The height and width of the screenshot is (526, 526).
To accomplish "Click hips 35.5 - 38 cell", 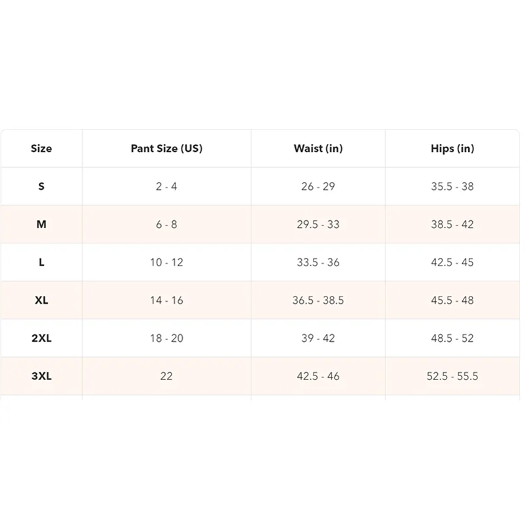I will 452,187.
